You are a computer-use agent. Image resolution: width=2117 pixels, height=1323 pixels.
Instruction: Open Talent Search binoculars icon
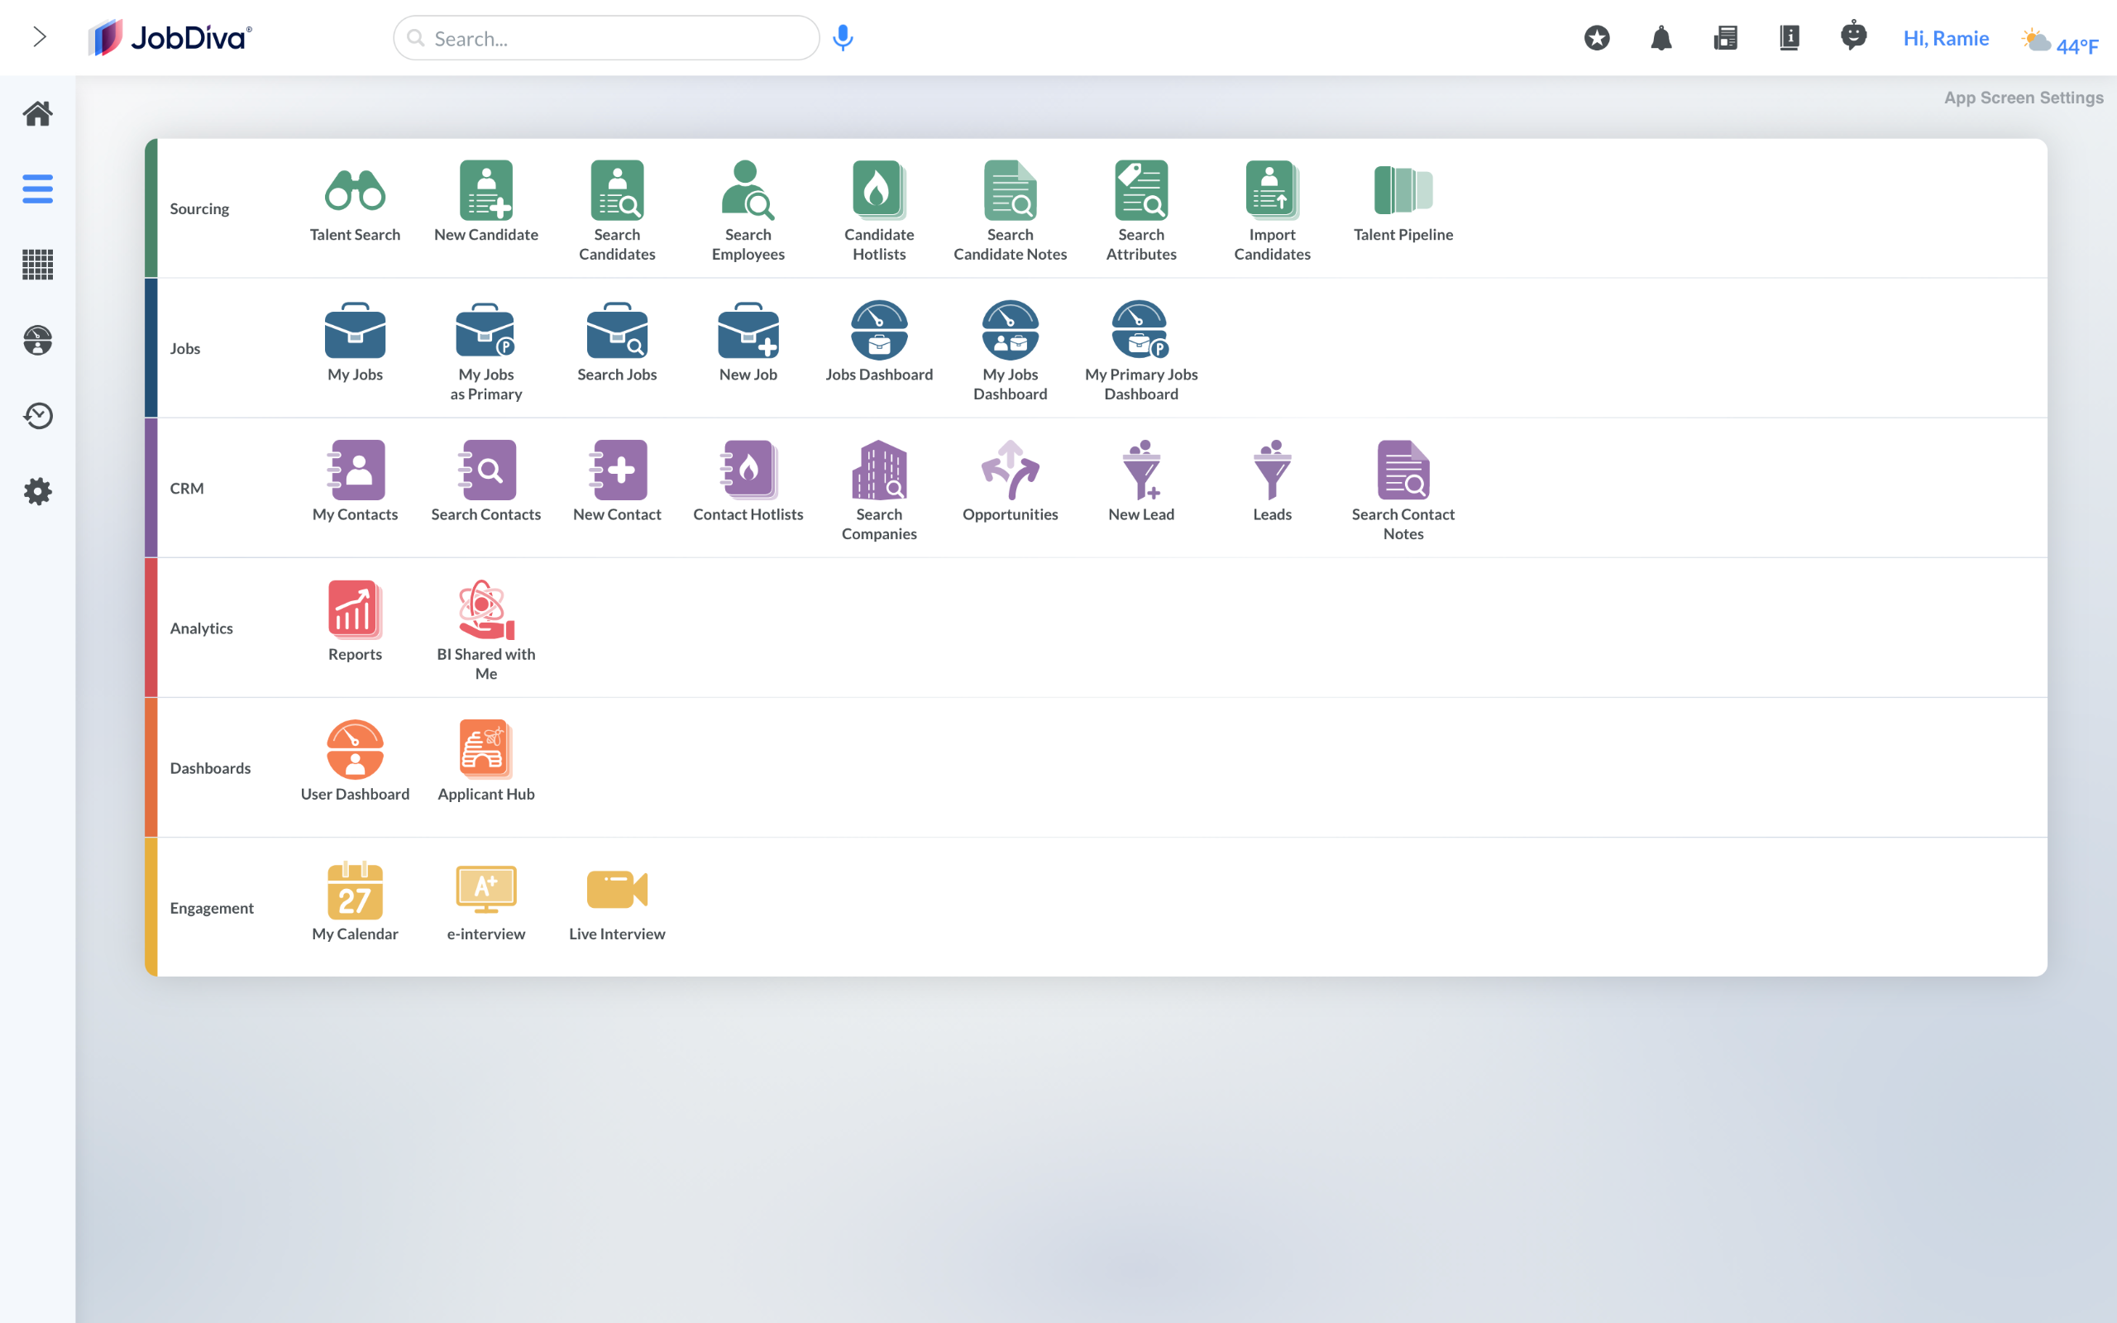[x=354, y=191]
